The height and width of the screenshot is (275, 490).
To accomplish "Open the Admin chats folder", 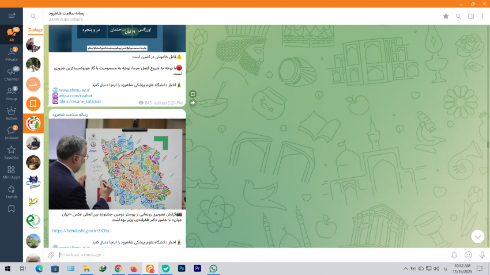I will click(11, 113).
